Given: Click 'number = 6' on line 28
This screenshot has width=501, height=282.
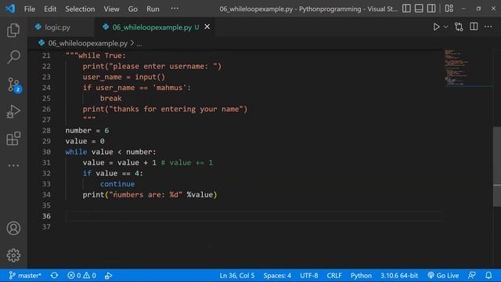Looking at the screenshot, I should pyautogui.click(x=87, y=131).
